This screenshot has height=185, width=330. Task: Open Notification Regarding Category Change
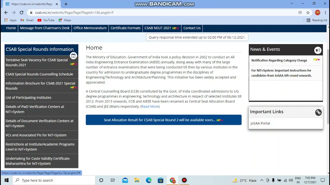[279, 60]
